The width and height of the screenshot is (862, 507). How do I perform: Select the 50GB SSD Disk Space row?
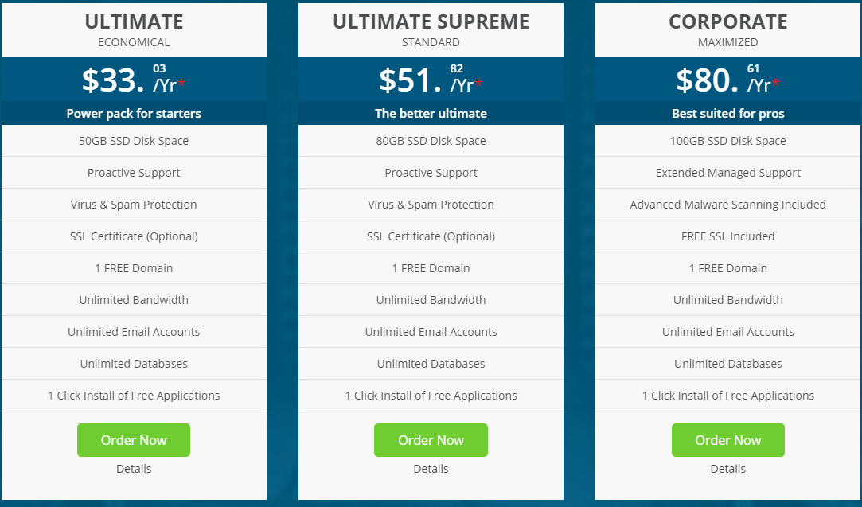click(x=134, y=141)
